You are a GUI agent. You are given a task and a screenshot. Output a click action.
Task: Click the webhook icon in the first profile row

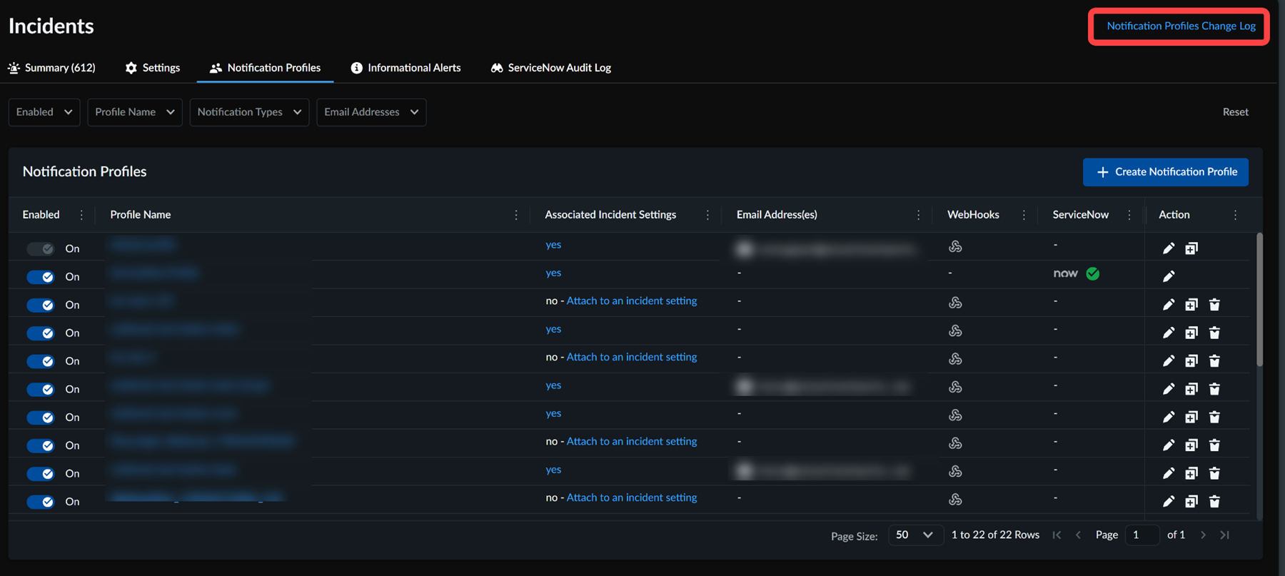[955, 246]
